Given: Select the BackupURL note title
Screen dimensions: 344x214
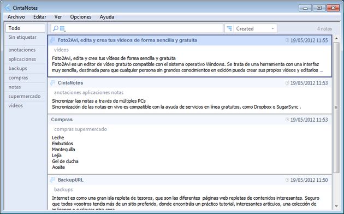Looking at the screenshot, I should click(x=70, y=180).
